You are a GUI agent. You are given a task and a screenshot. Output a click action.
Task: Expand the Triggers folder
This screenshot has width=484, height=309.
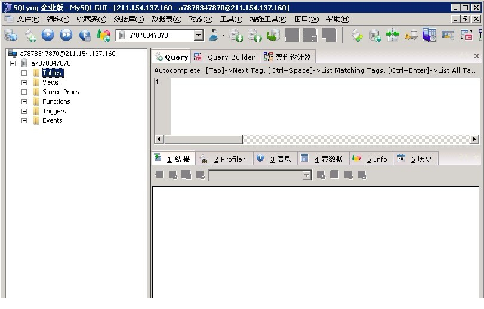[x=24, y=112]
